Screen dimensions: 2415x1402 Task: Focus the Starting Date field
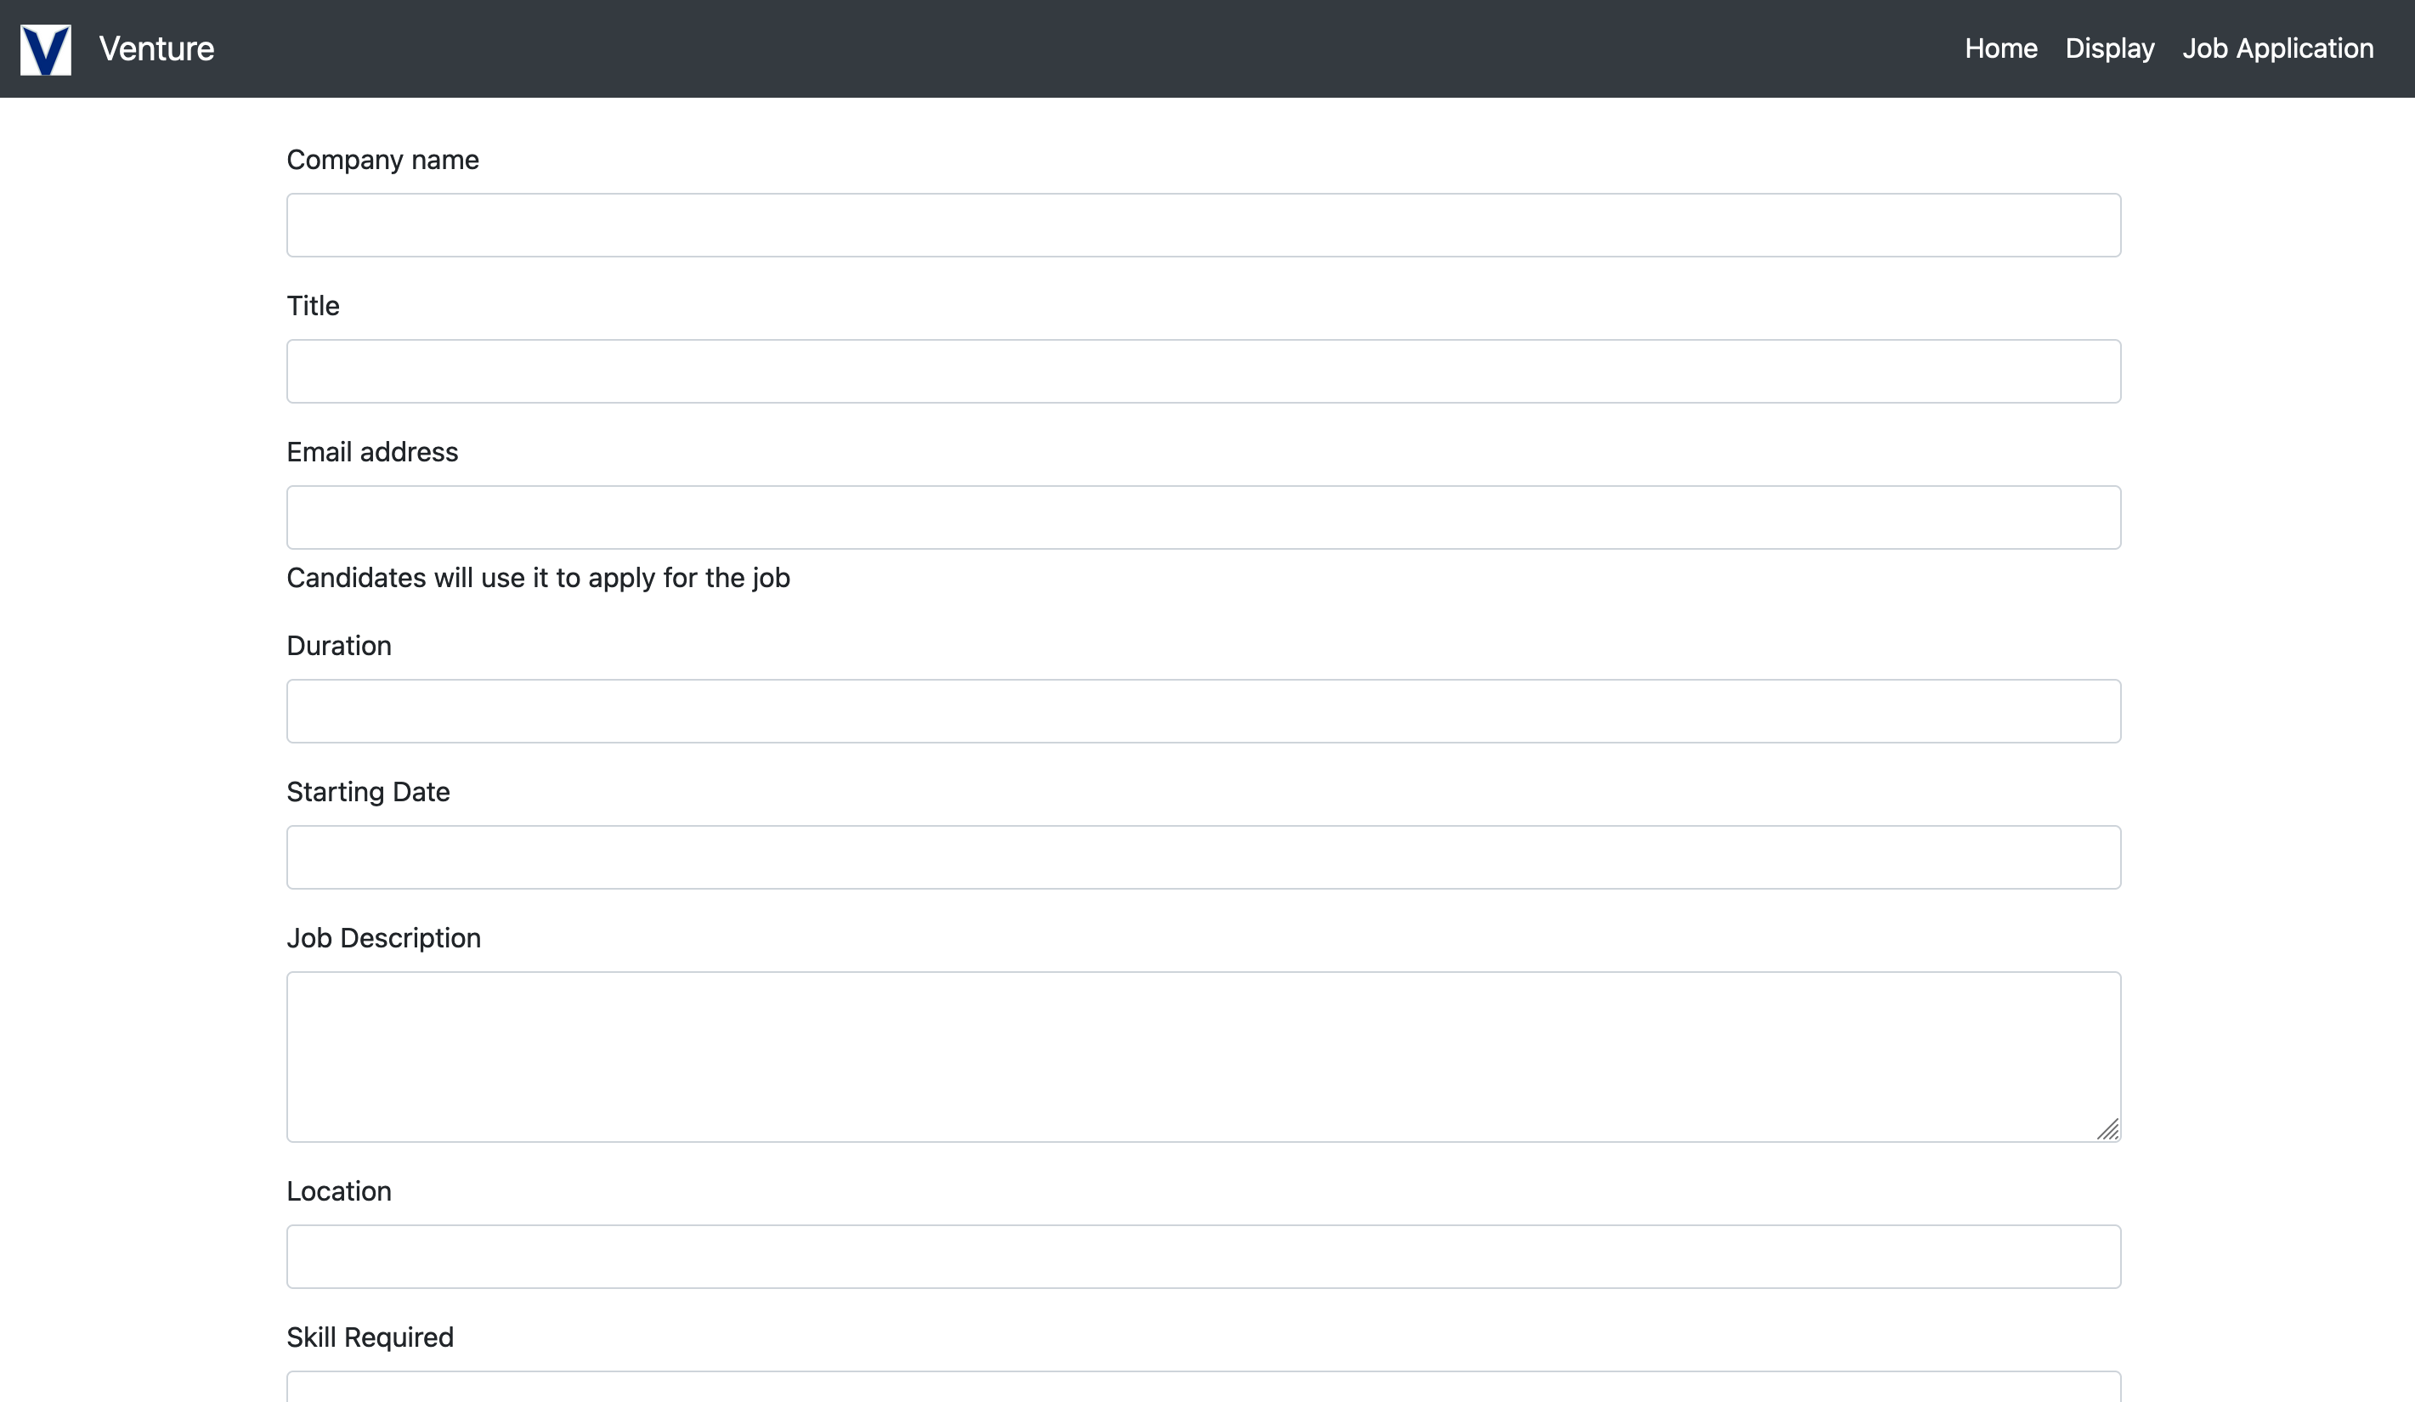point(1202,857)
